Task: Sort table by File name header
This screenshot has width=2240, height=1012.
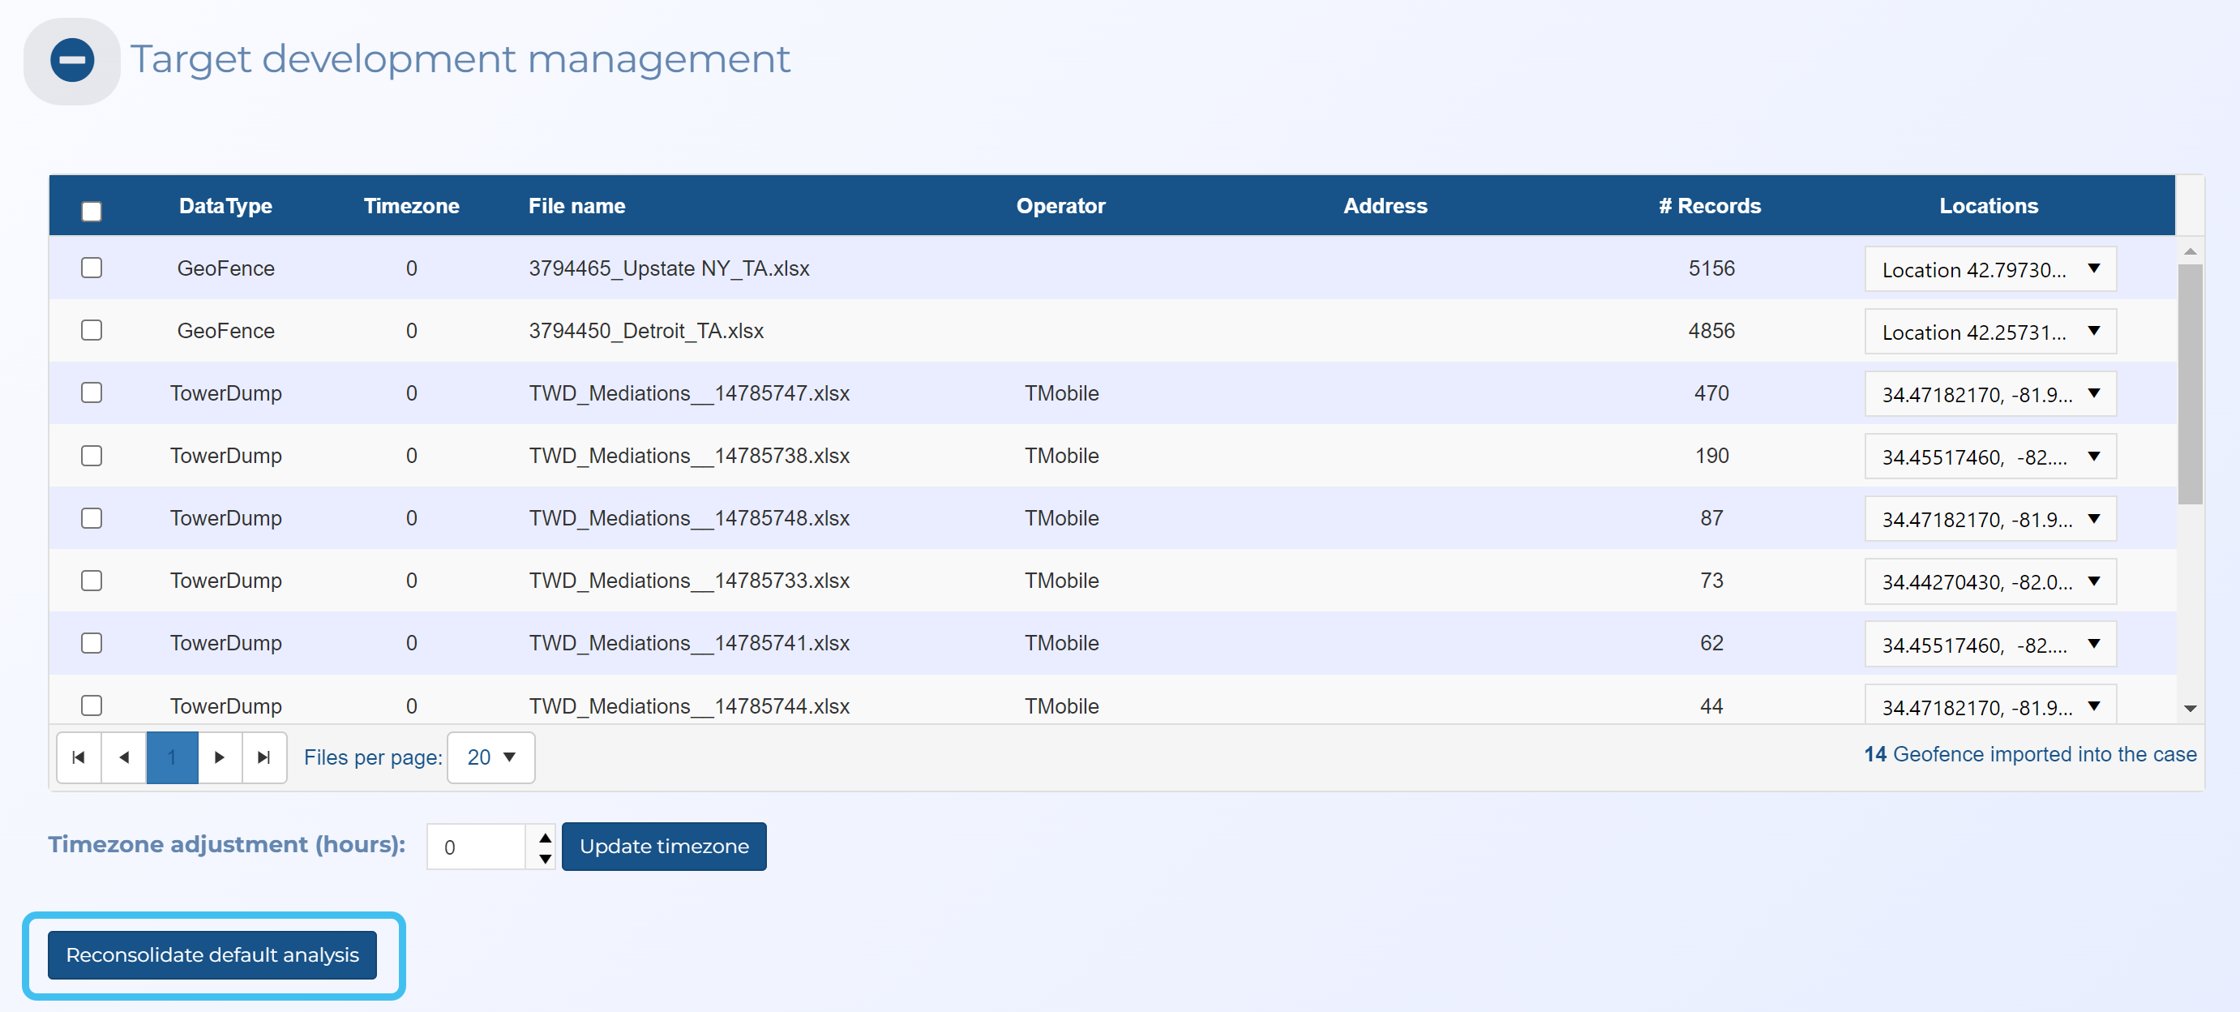Action: [x=576, y=206]
